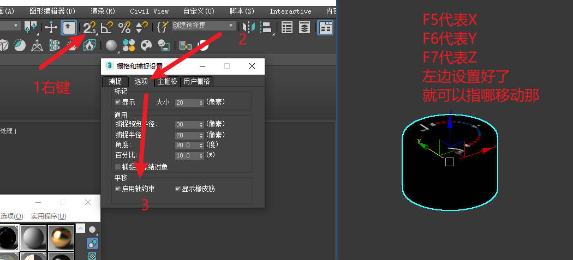
Task: Toggle the Scene Explorer icon
Action: (287, 28)
